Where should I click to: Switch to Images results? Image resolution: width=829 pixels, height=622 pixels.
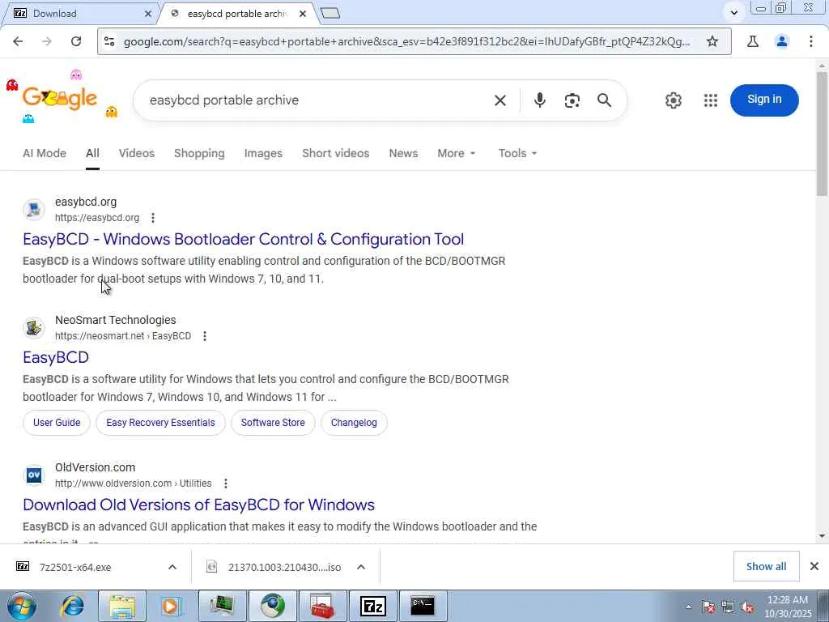point(263,153)
